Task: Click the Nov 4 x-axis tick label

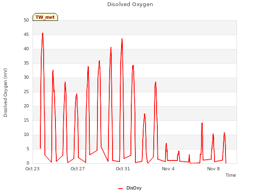Action: (168, 169)
